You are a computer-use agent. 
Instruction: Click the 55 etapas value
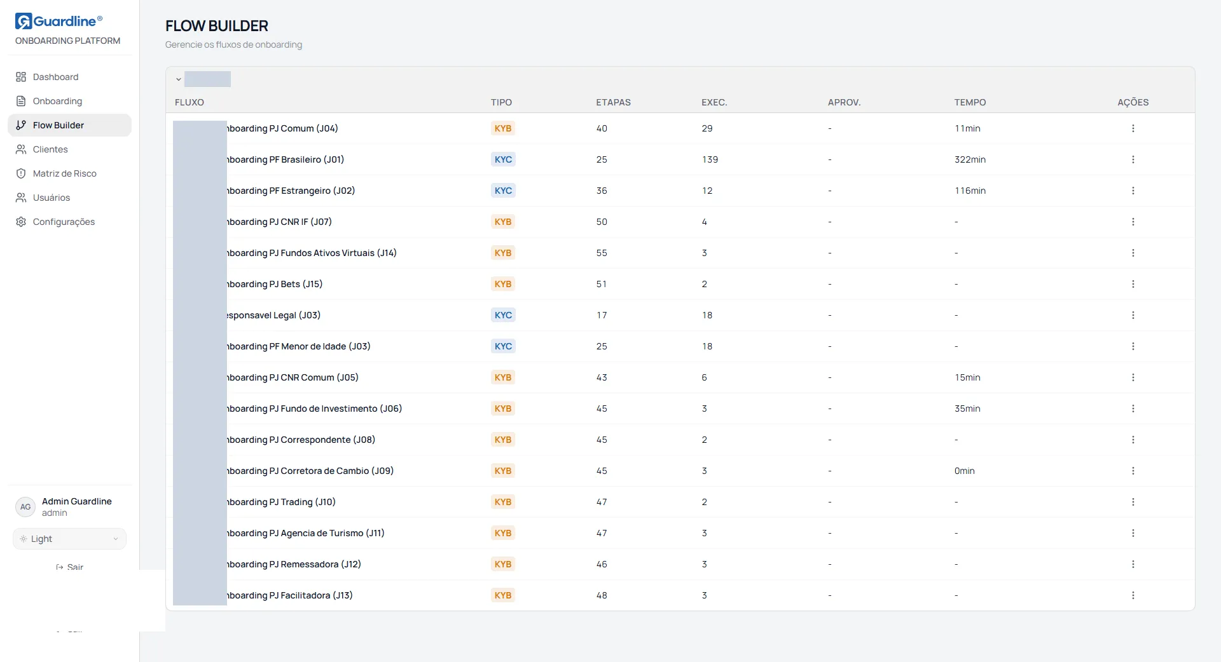pos(602,253)
